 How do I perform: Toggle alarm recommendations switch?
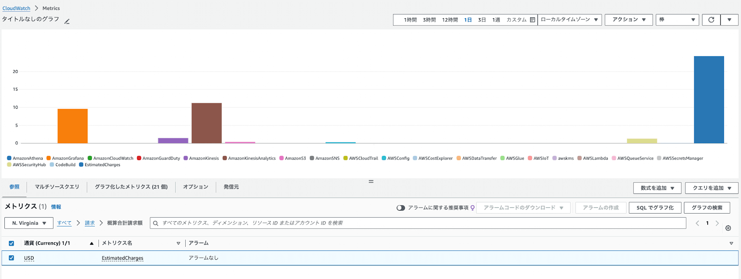(401, 208)
